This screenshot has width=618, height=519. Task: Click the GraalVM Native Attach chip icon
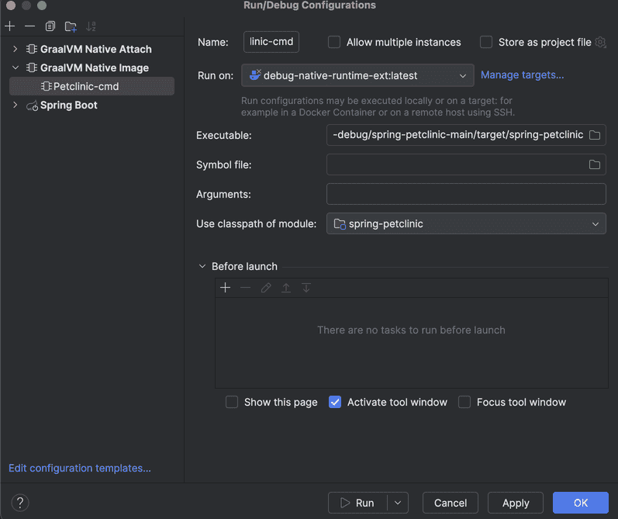32,49
